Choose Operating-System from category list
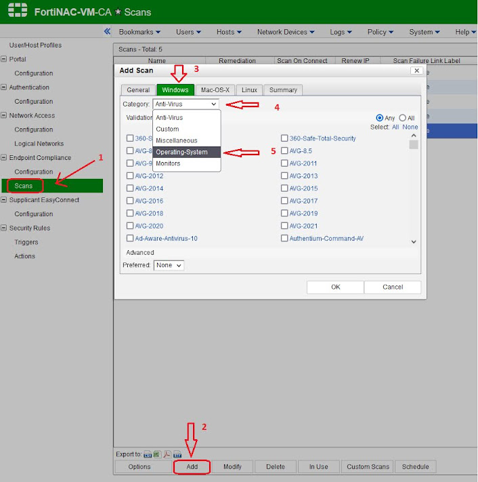The image size is (478, 482). tap(187, 152)
